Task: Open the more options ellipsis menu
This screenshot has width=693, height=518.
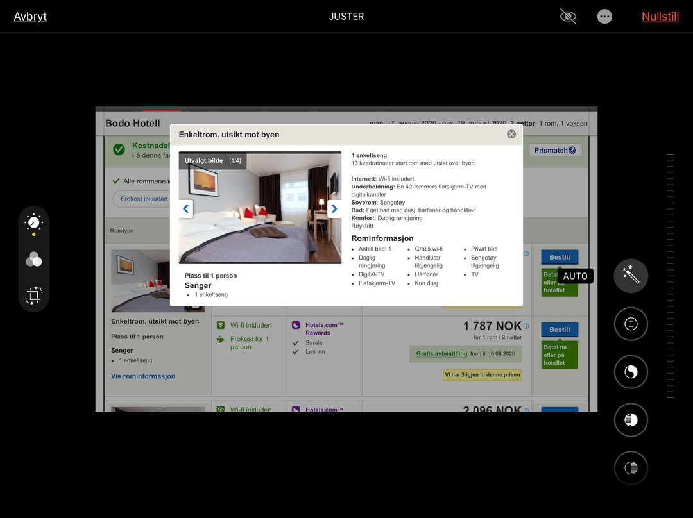Action: (604, 17)
